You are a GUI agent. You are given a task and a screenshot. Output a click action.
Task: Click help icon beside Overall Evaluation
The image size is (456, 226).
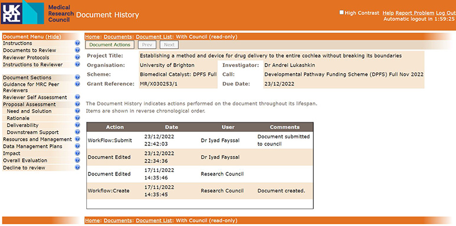point(77,160)
